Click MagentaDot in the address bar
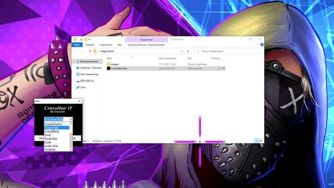Screen dimensions: 334x188 (107, 51)
